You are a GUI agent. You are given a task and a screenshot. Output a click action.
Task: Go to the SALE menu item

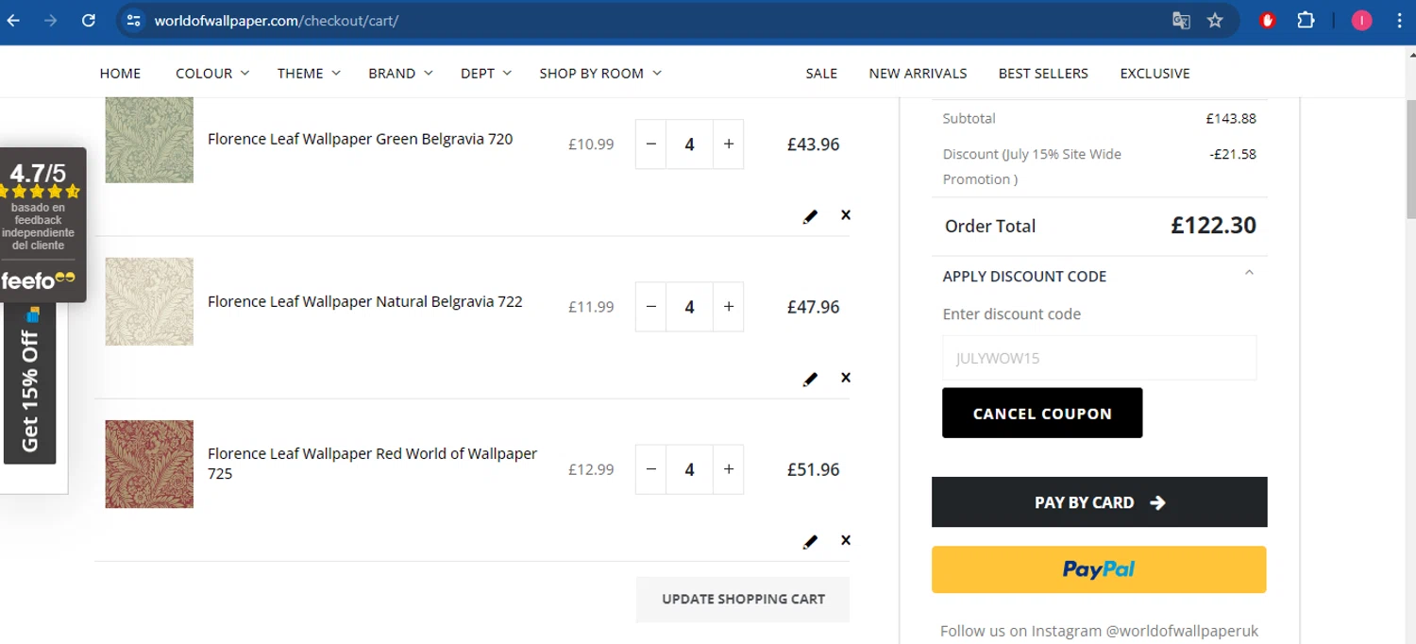click(821, 74)
